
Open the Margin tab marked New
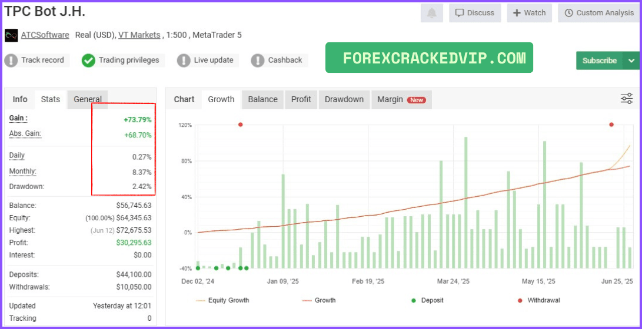click(401, 99)
